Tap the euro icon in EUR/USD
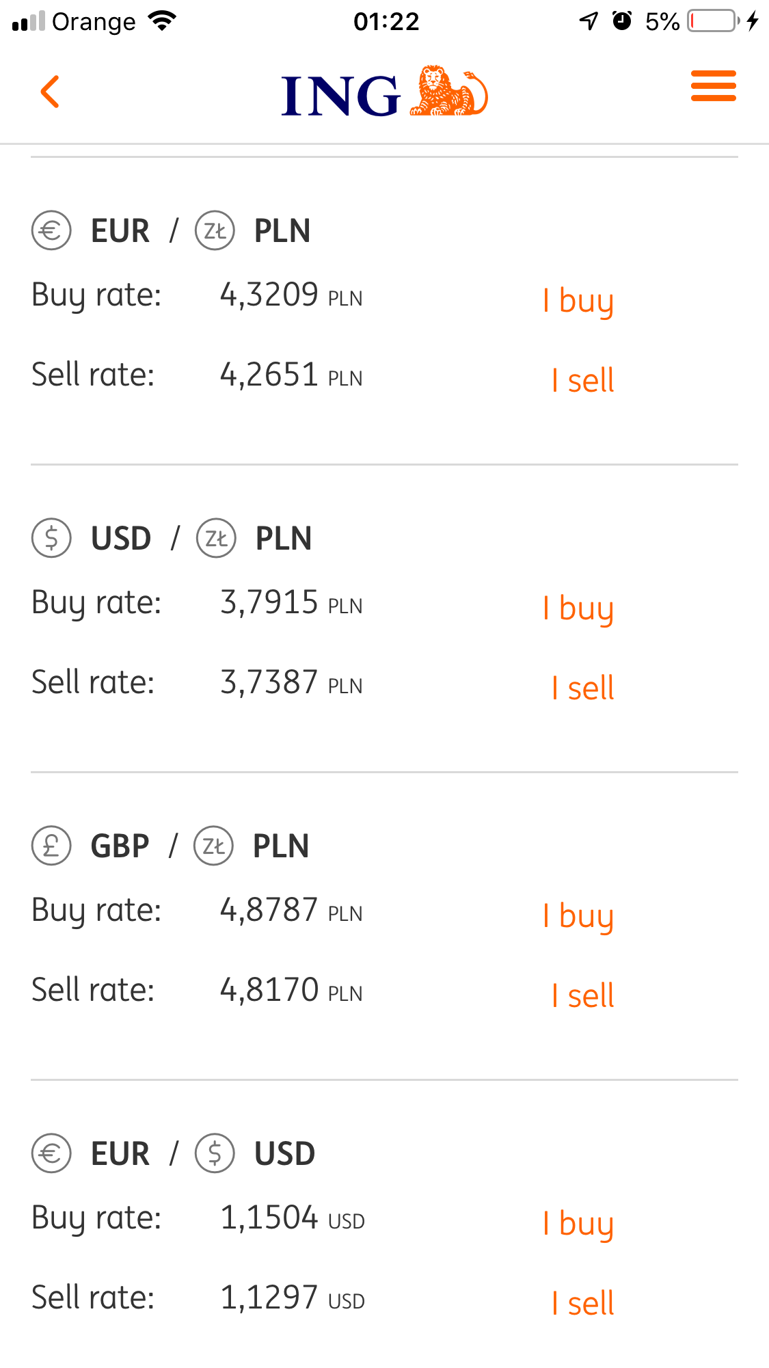Screen dimensions: 769x1368 click(x=51, y=1153)
